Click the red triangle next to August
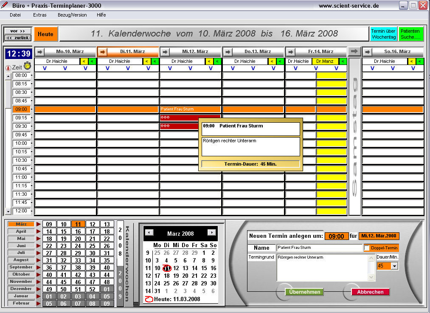Image resolution: width=430 pixels, height=313 pixels. [x=38, y=260]
